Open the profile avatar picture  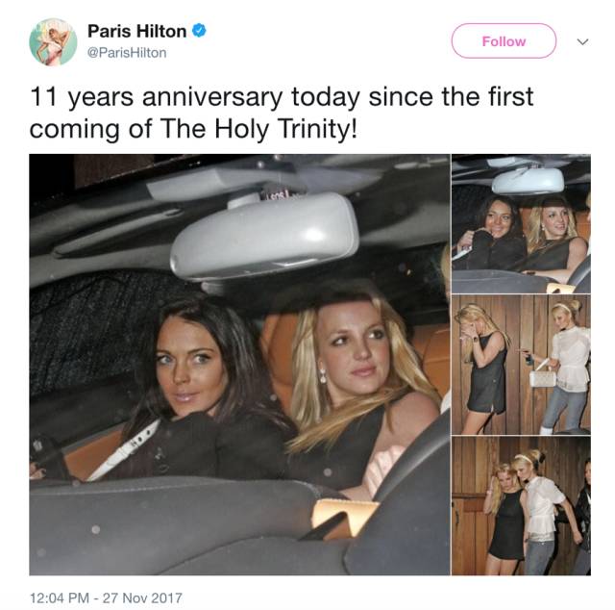tap(53, 42)
